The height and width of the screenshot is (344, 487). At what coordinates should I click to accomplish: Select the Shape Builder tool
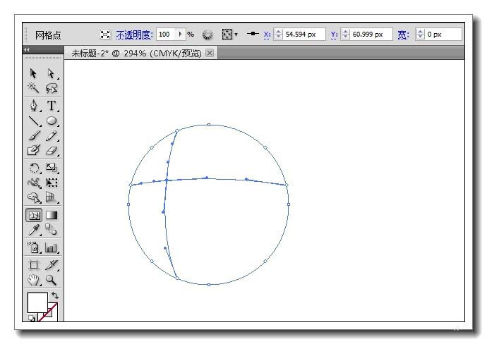34,197
